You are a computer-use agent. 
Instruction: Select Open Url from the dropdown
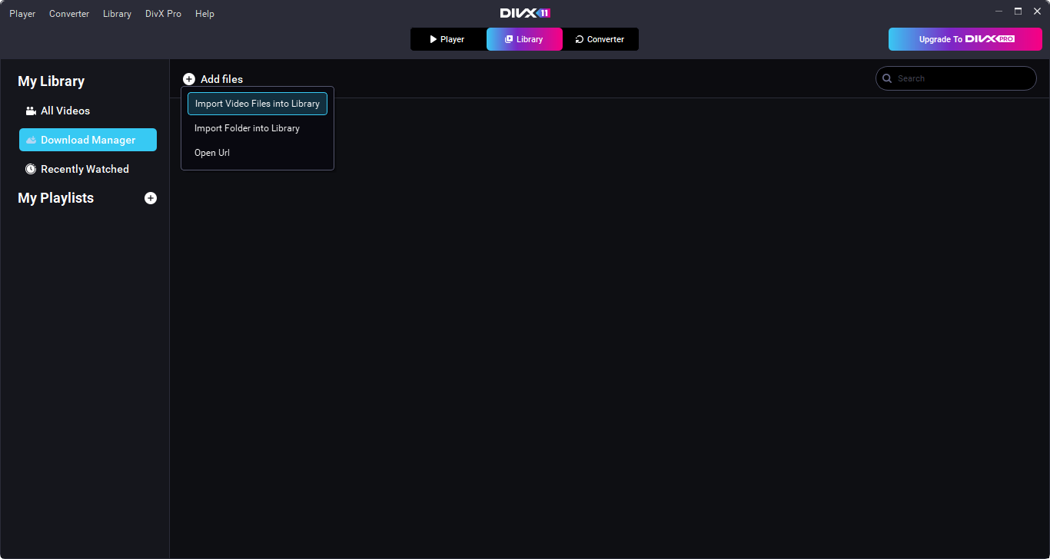(x=212, y=153)
